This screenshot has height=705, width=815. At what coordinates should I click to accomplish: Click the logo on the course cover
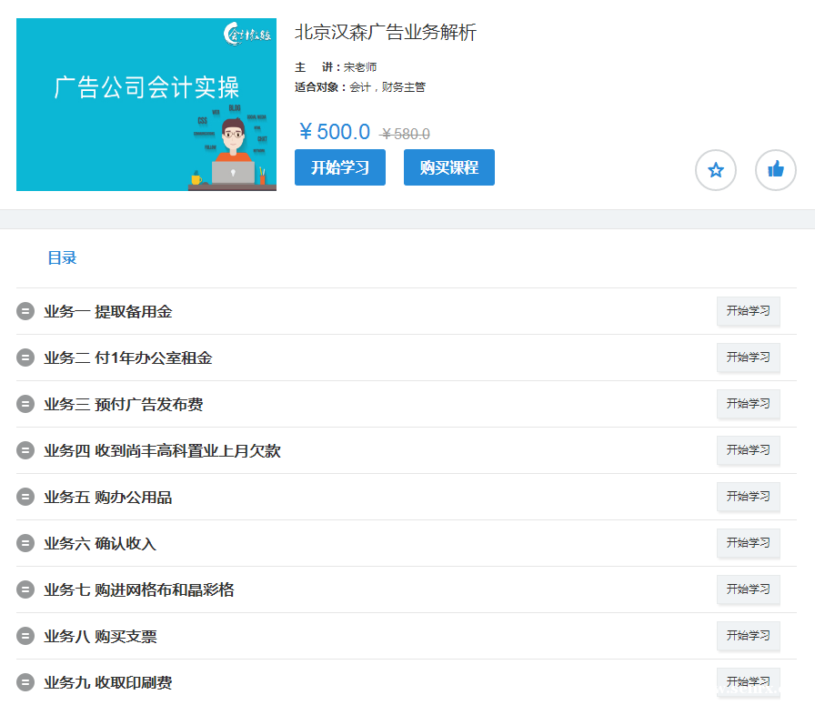pos(247,35)
